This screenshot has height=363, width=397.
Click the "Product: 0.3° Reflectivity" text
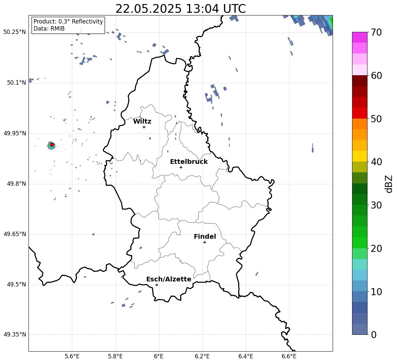pos(68,21)
